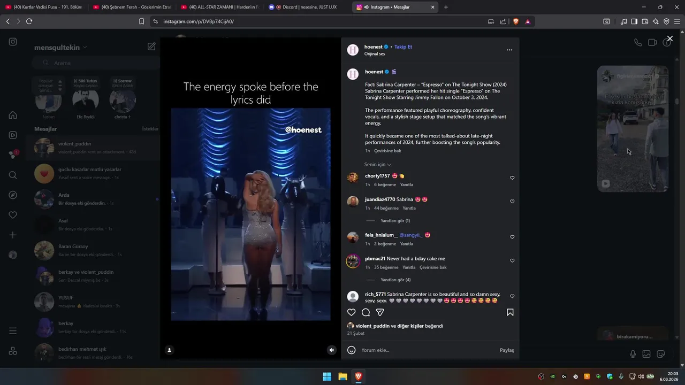This screenshot has height=385, width=685.
Task: Open Brave Shields lion icon in address bar
Action: coord(516,21)
